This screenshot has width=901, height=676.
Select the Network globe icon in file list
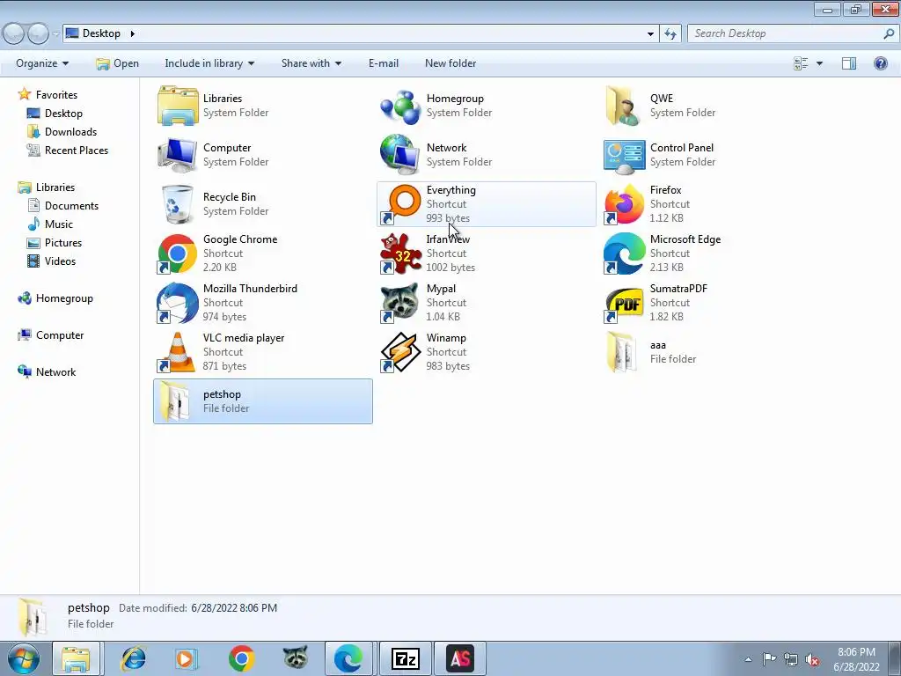tap(400, 155)
